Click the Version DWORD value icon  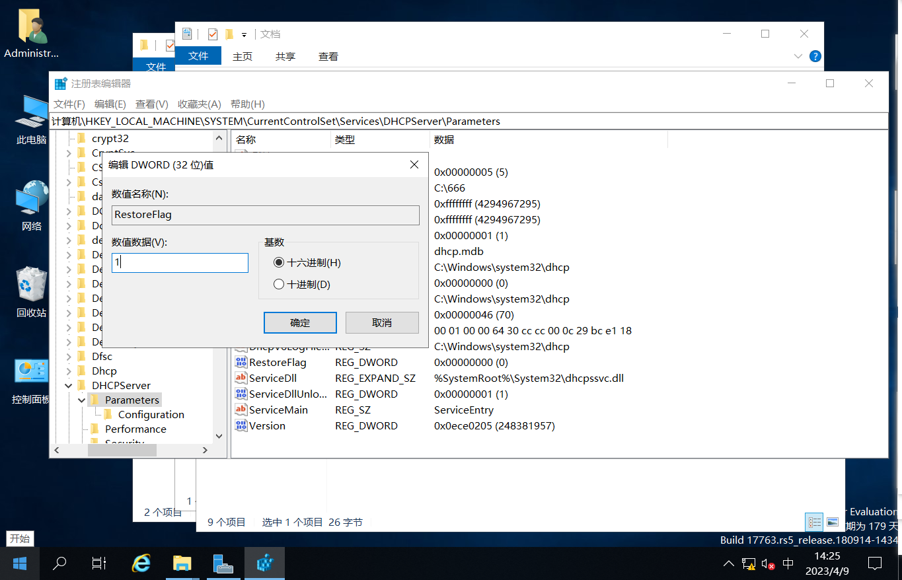click(241, 426)
